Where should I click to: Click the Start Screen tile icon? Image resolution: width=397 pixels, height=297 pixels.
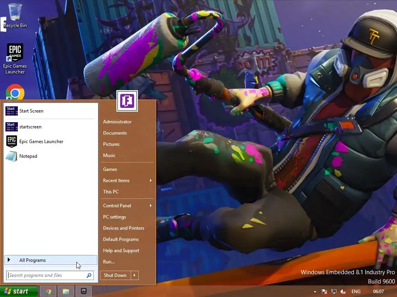click(x=12, y=111)
